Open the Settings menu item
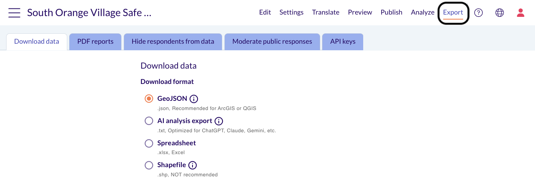 pos(291,12)
